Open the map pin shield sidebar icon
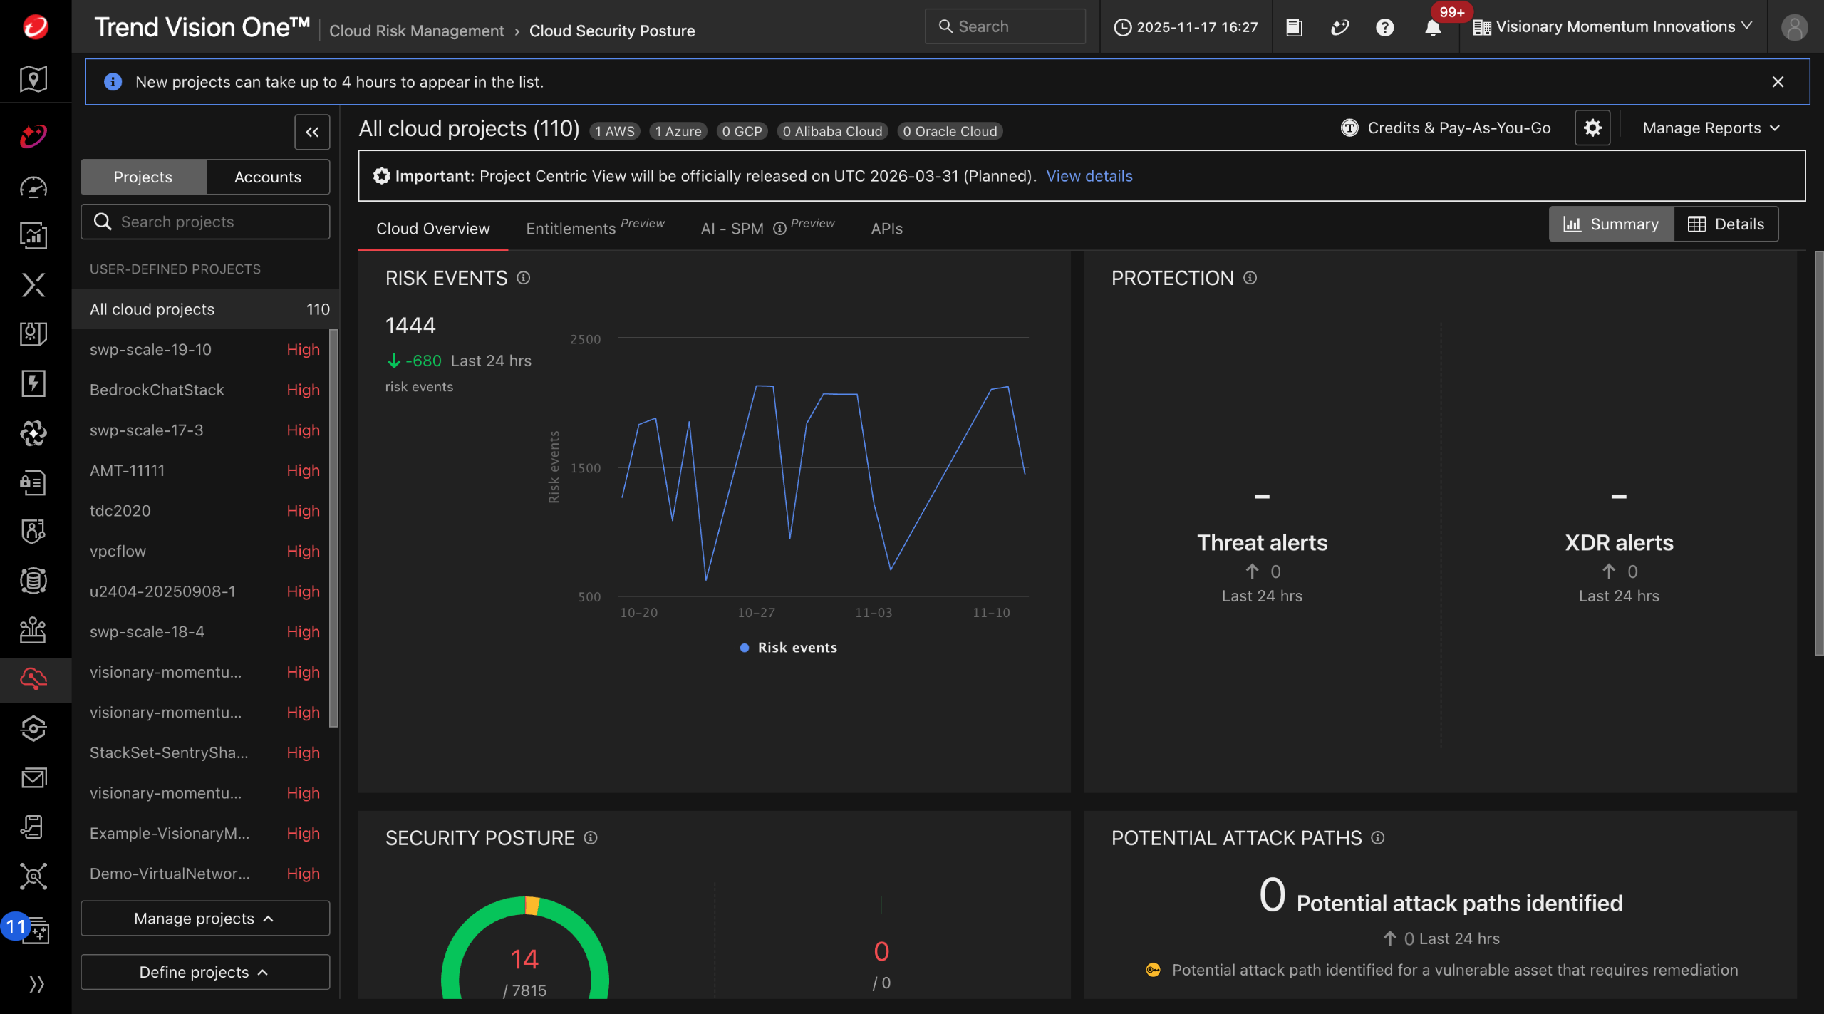 coord(33,78)
